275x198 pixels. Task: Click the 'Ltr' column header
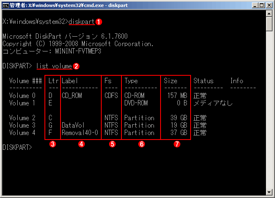point(54,81)
